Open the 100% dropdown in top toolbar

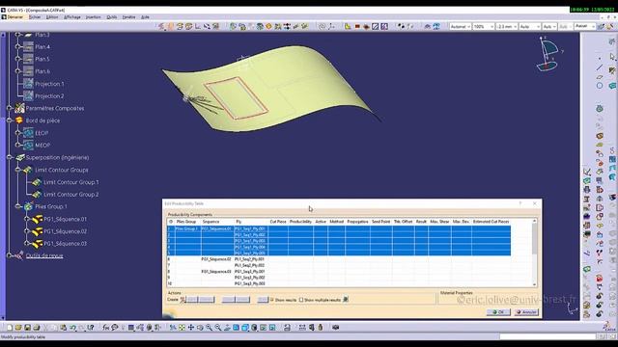[x=484, y=26]
